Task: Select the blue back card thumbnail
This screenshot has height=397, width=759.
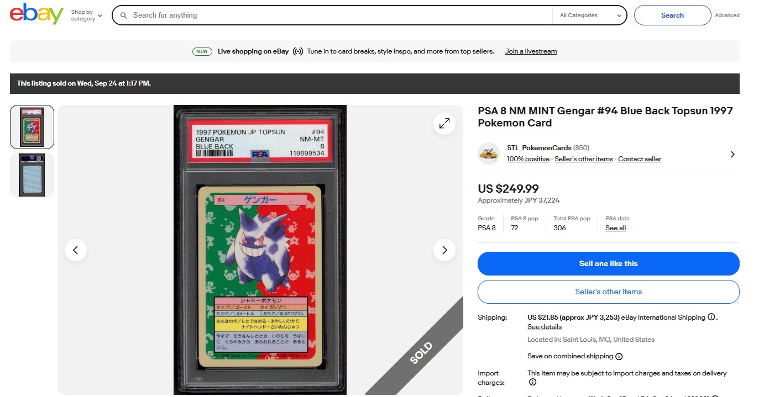Action: point(32,175)
